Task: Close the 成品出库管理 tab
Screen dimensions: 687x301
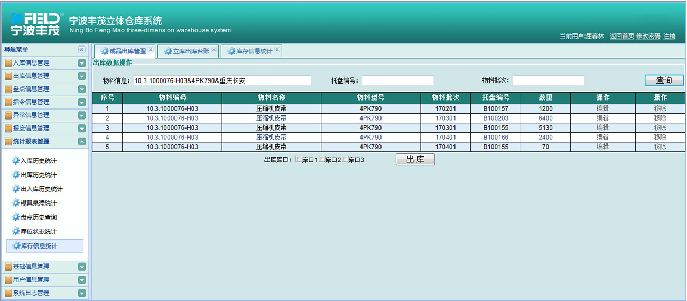Action: click(151, 50)
